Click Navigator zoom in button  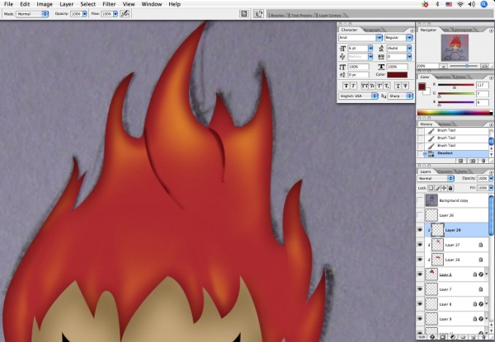coord(484,66)
